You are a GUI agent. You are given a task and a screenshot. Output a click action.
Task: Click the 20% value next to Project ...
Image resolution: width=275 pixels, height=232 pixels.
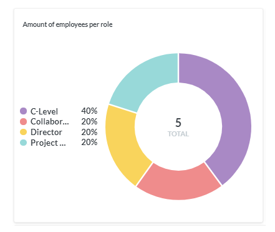pos(89,143)
